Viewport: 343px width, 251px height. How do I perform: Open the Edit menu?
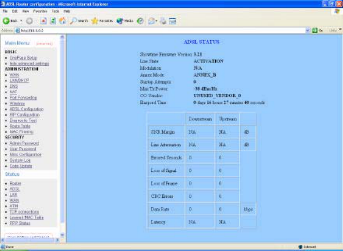click(15, 11)
